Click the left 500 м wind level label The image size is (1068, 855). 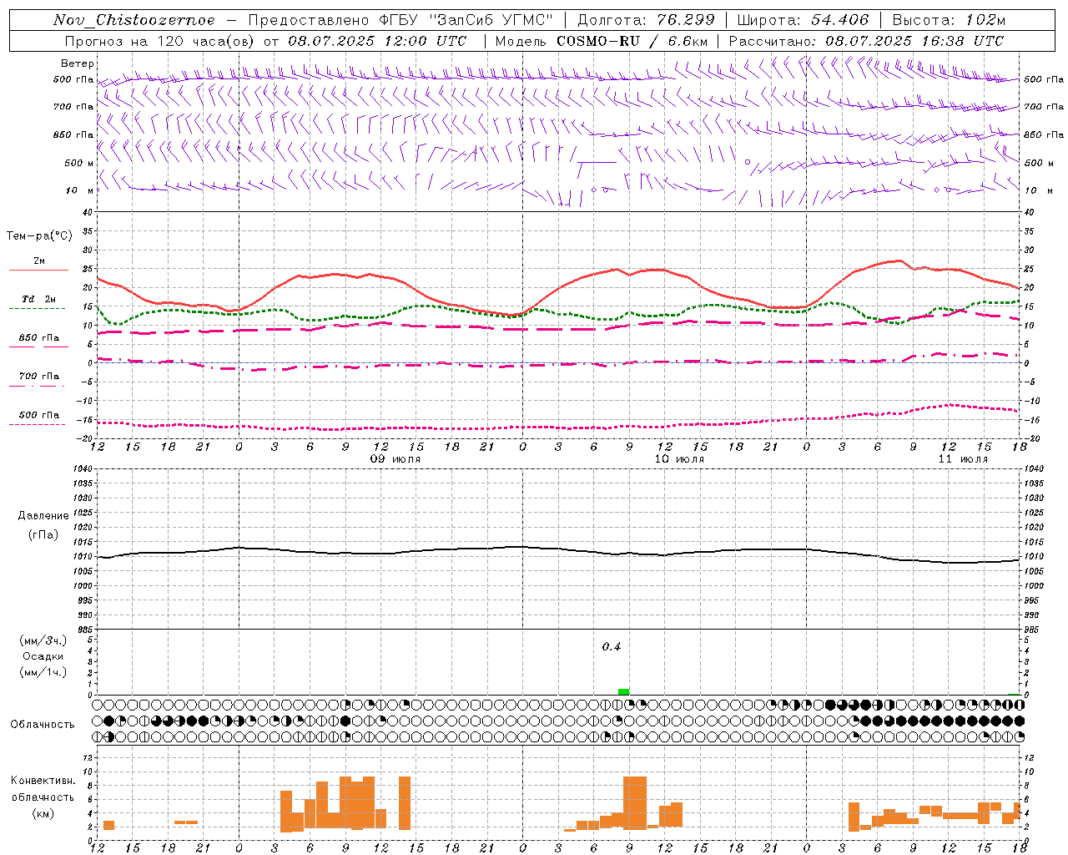pyautogui.click(x=79, y=163)
